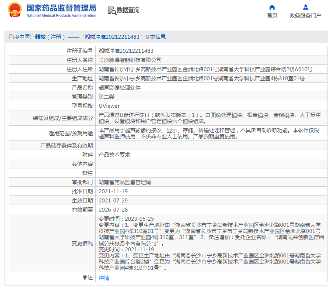Click the 注册人名称 row label
The height and width of the screenshot is (291, 328).
80,60
